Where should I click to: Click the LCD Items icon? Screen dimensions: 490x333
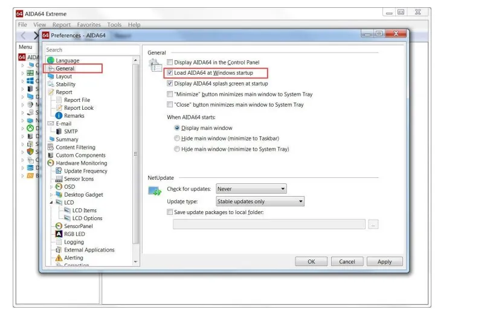(67, 210)
